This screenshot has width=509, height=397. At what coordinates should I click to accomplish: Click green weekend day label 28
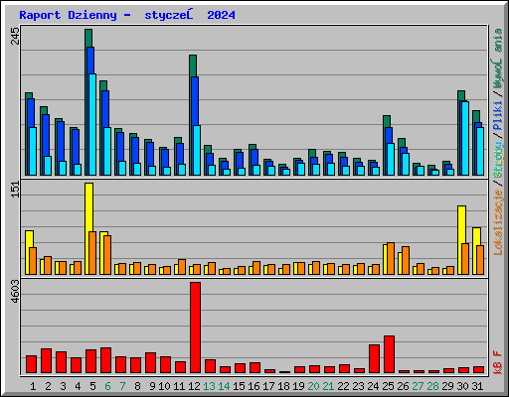click(432, 386)
